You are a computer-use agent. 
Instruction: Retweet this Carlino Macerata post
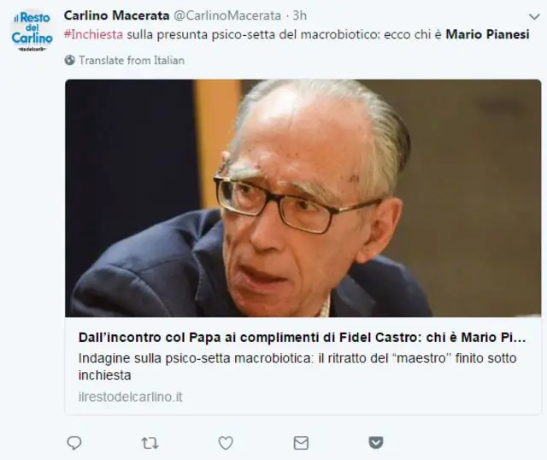click(150, 443)
